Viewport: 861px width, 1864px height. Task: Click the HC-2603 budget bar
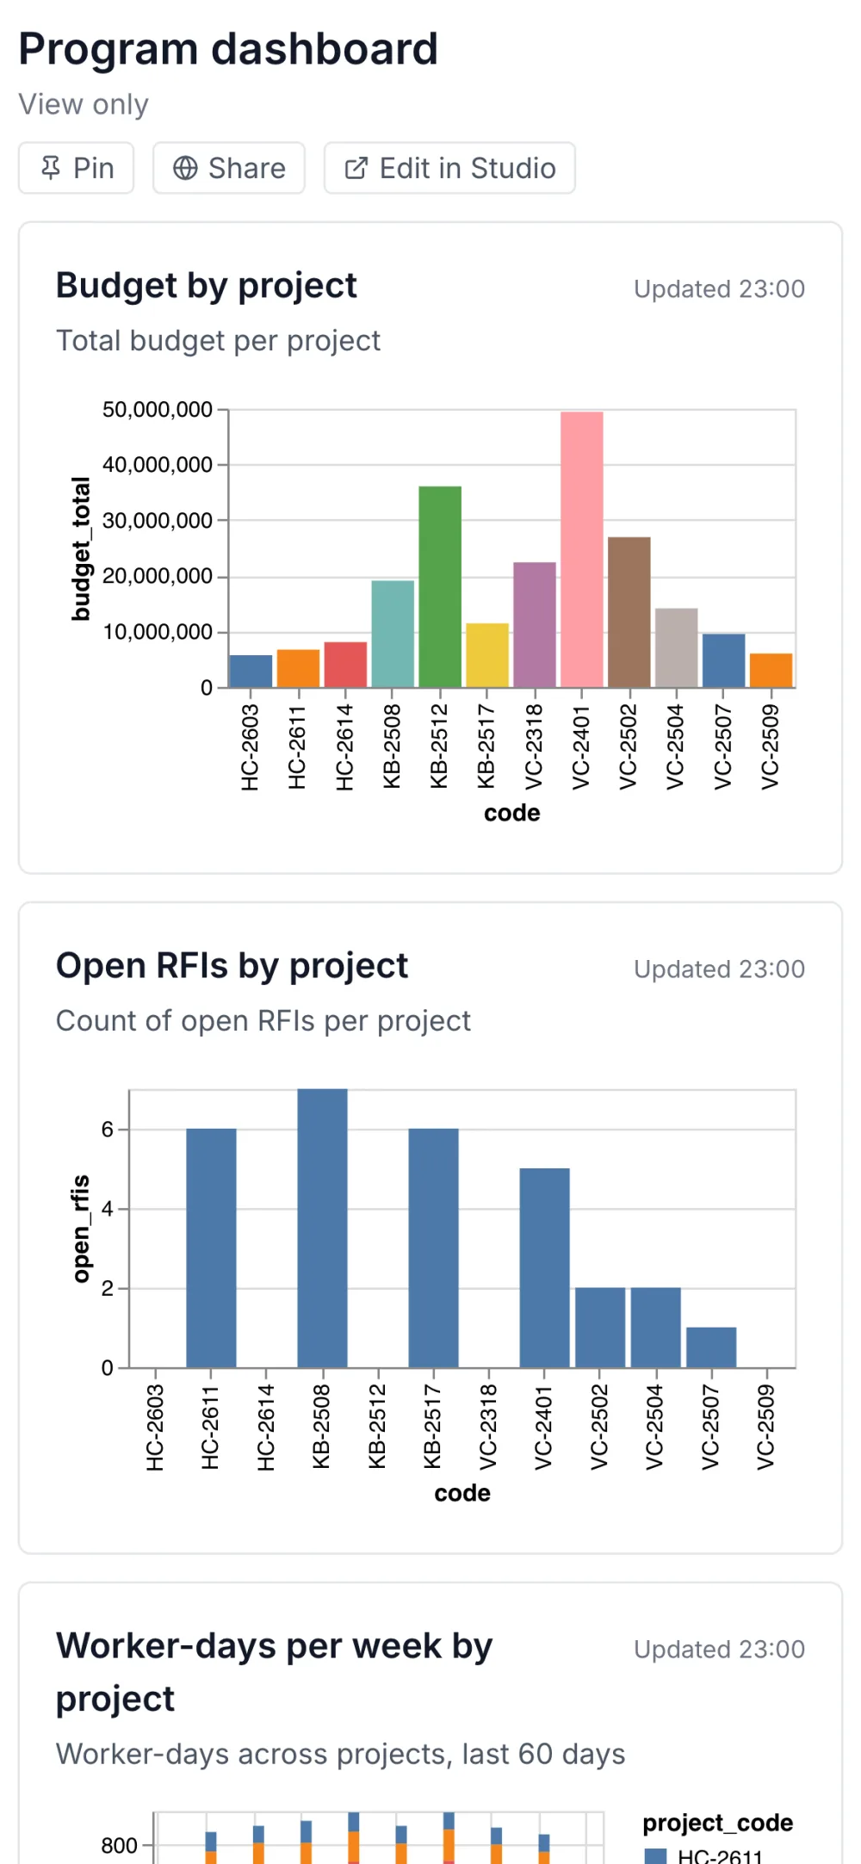click(x=251, y=672)
